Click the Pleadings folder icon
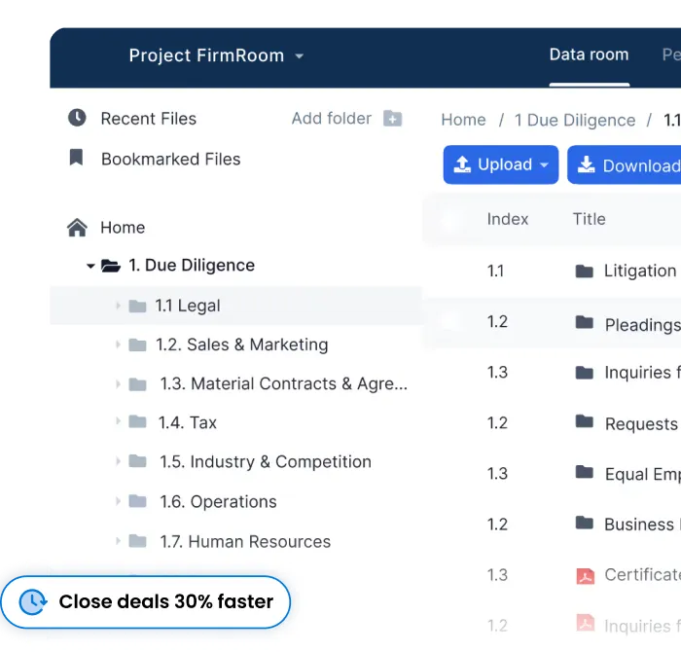681x652 pixels. click(x=584, y=322)
